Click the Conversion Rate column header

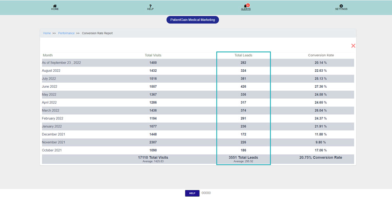pos(321,55)
